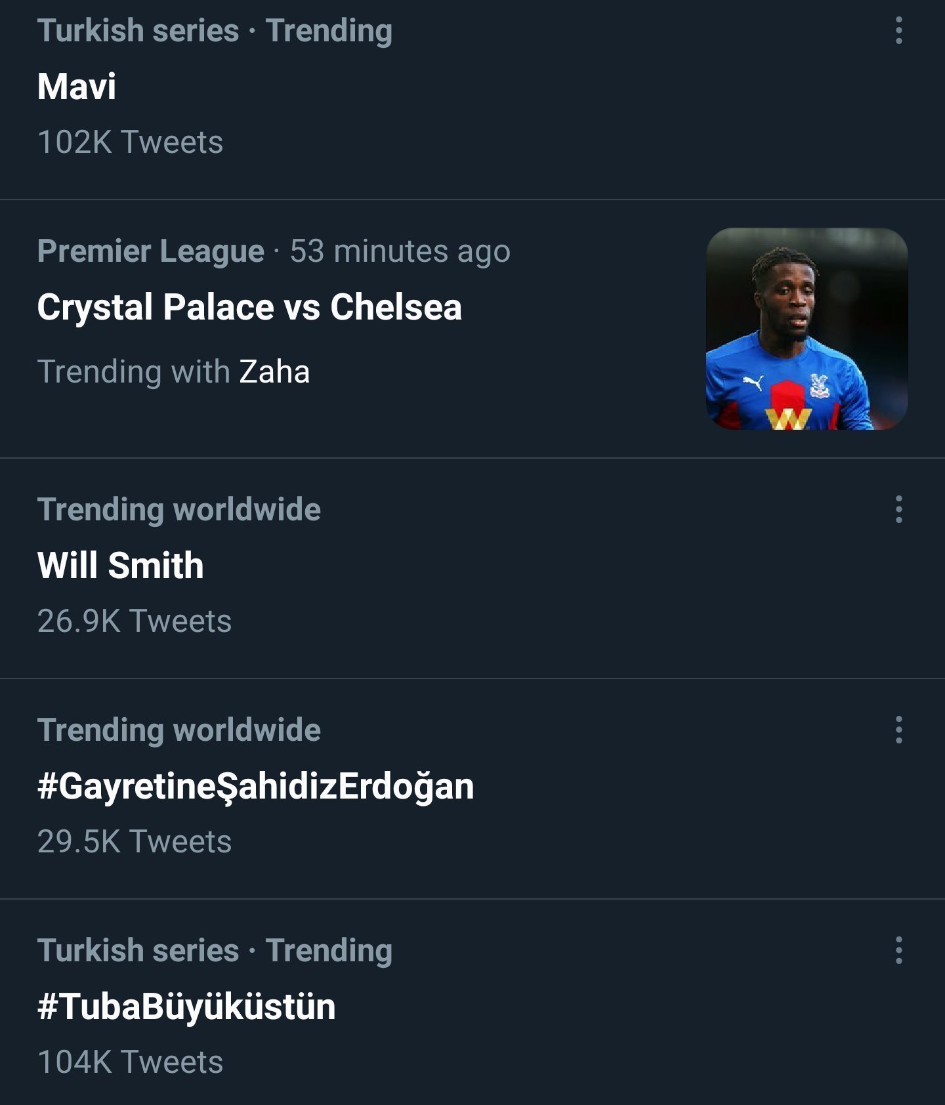Tap the Premier League category label
The height and width of the screenshot is (1105, 945).
(x=150, y=251)
